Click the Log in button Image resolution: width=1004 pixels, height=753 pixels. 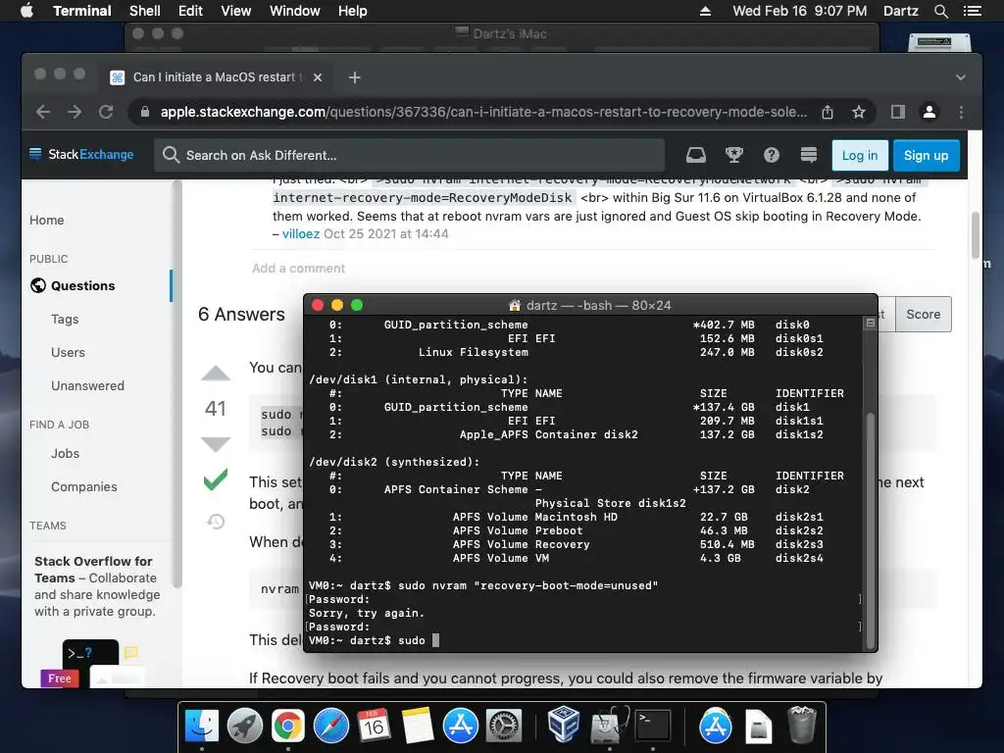[860, 155]
